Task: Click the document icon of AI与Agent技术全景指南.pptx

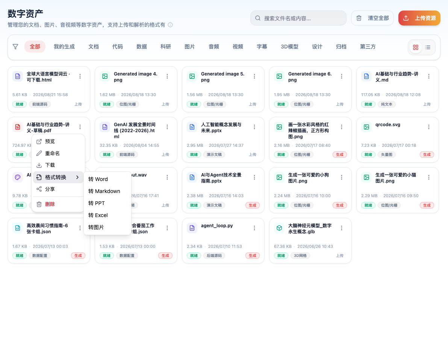Action: pos(192,177)
